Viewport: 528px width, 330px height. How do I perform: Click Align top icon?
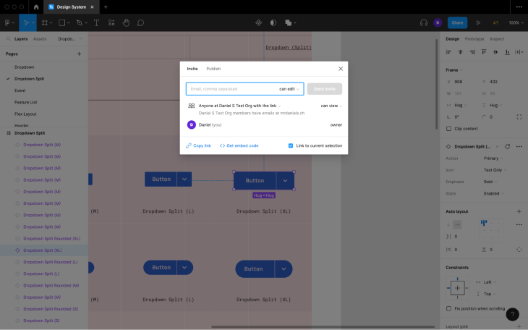pyautogui.click(x=484, y=52)
